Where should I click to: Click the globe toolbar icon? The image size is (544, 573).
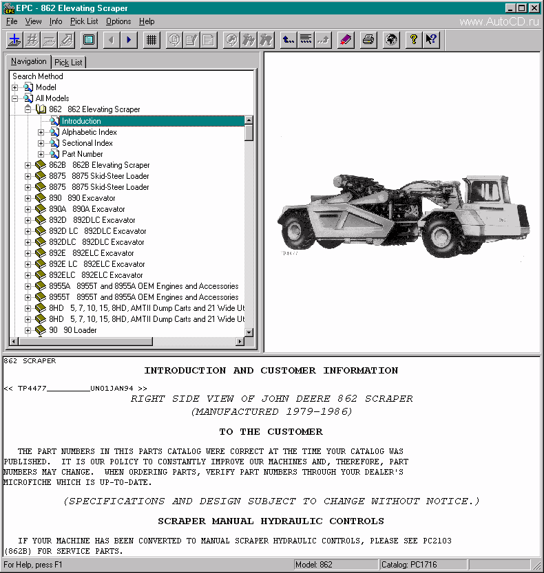(x=391, y=40)
